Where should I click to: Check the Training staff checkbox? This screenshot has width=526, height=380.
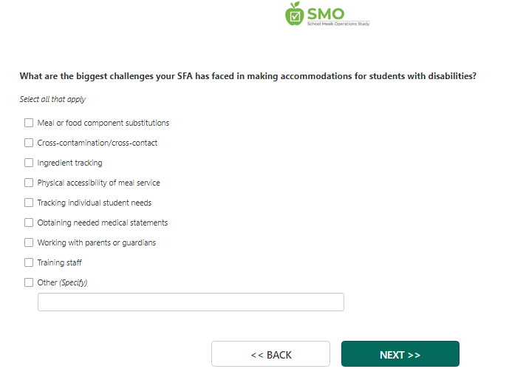(x=29, y=262)
